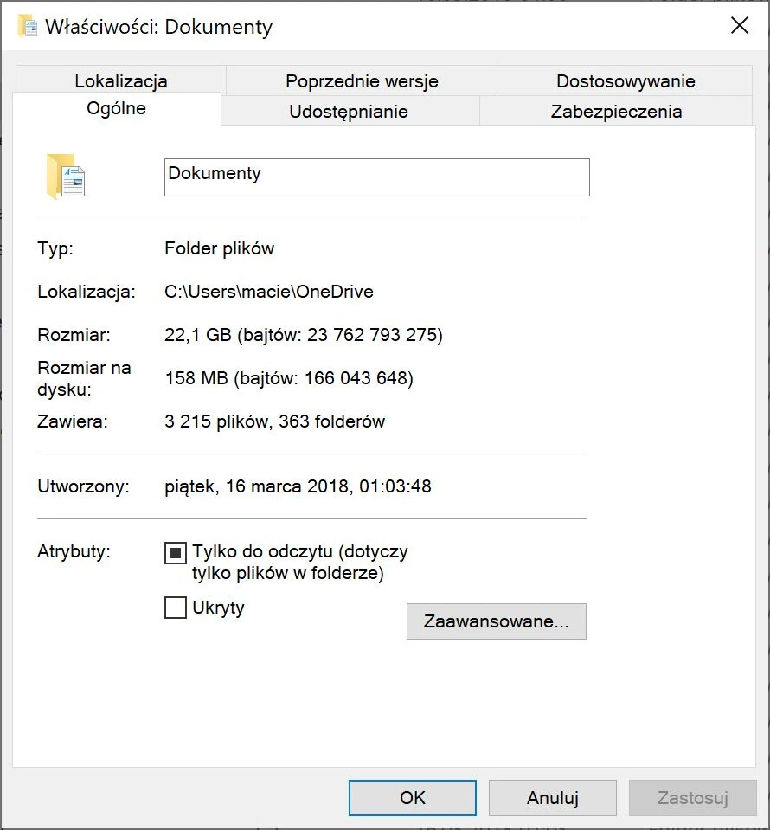Click the 'Atrybuty:' label
Screen dimensions: 770x830
click(x=74, y=551)
